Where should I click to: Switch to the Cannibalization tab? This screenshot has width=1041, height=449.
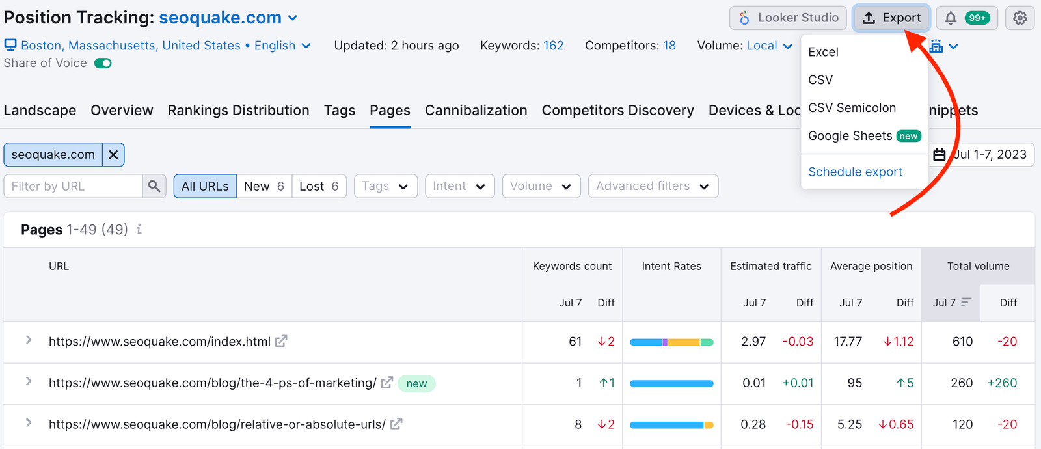[x=476, y=111]
